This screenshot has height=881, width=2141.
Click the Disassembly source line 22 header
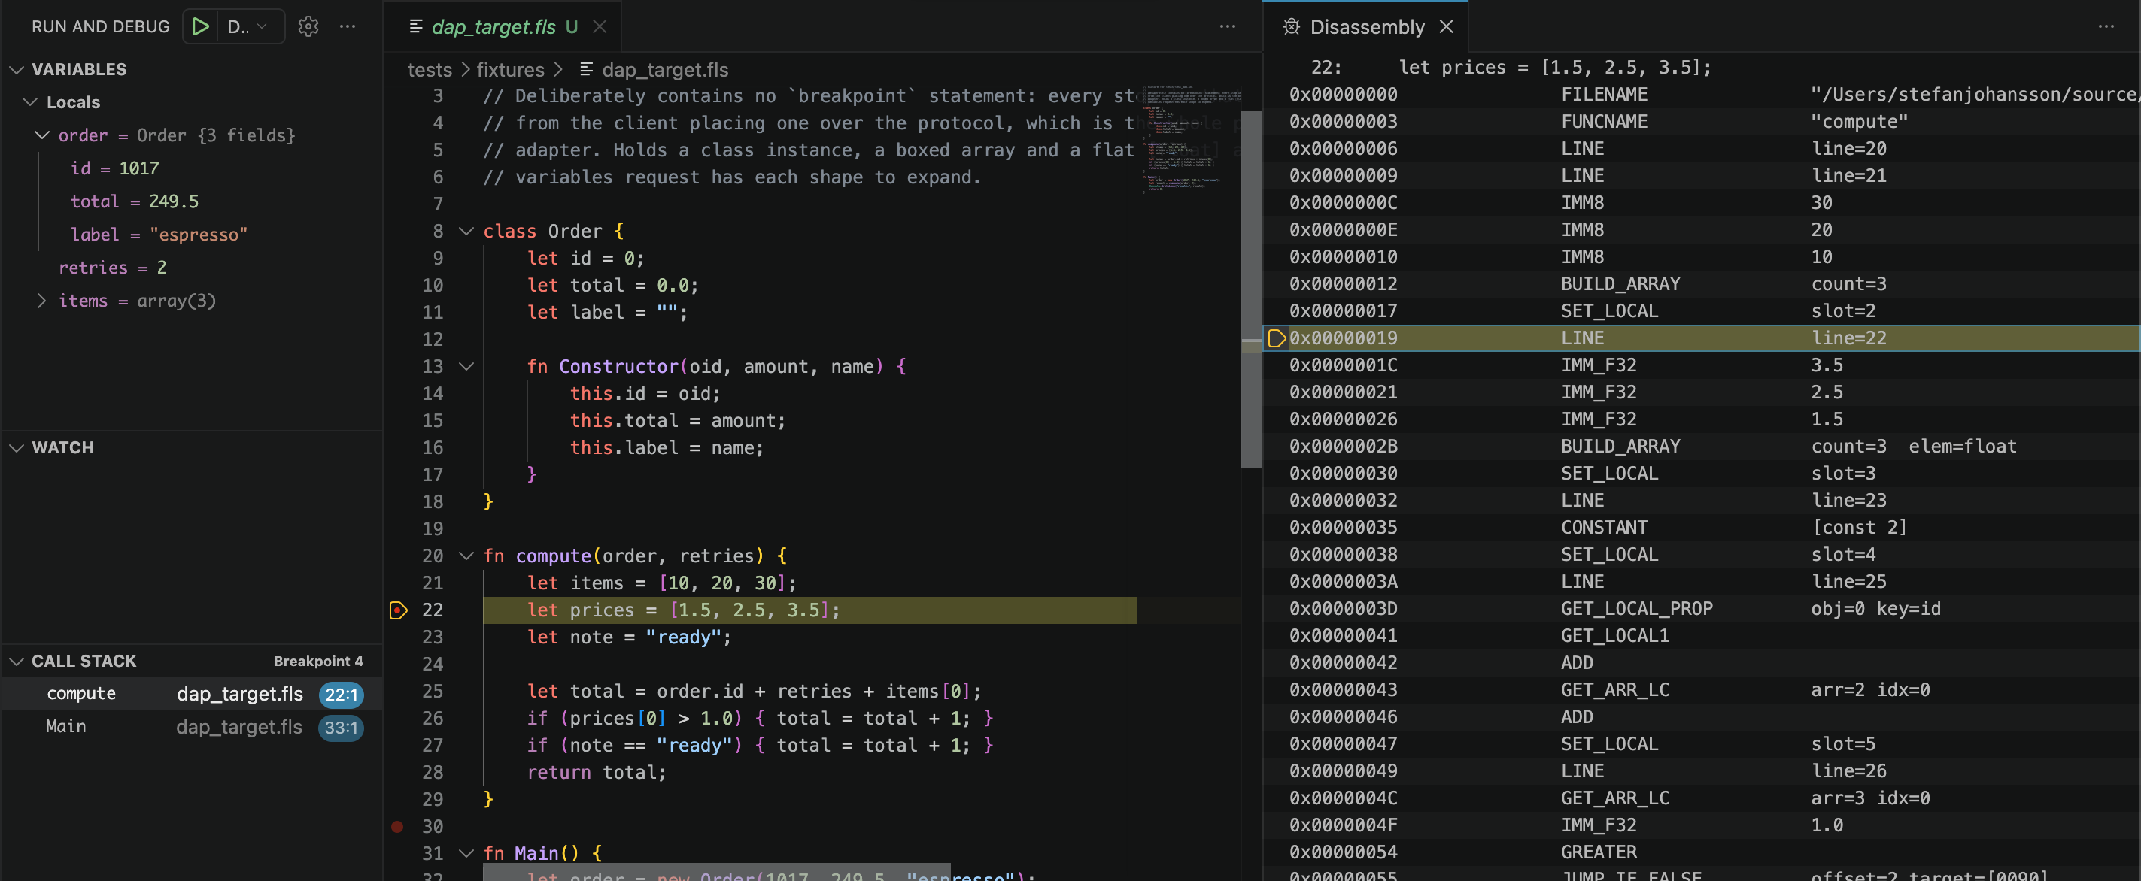coord(1702,67)
